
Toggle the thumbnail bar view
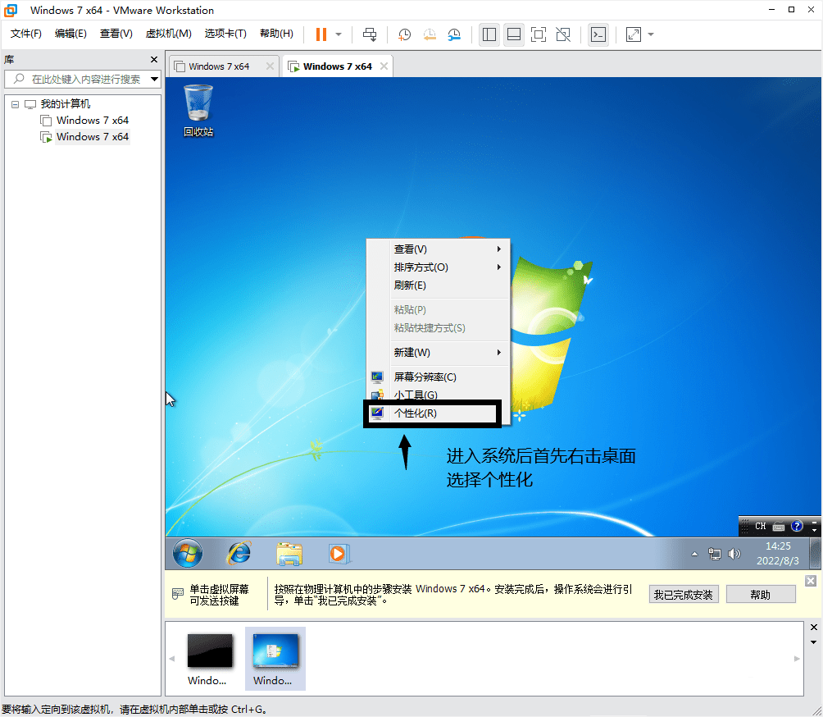click(514, 34)
